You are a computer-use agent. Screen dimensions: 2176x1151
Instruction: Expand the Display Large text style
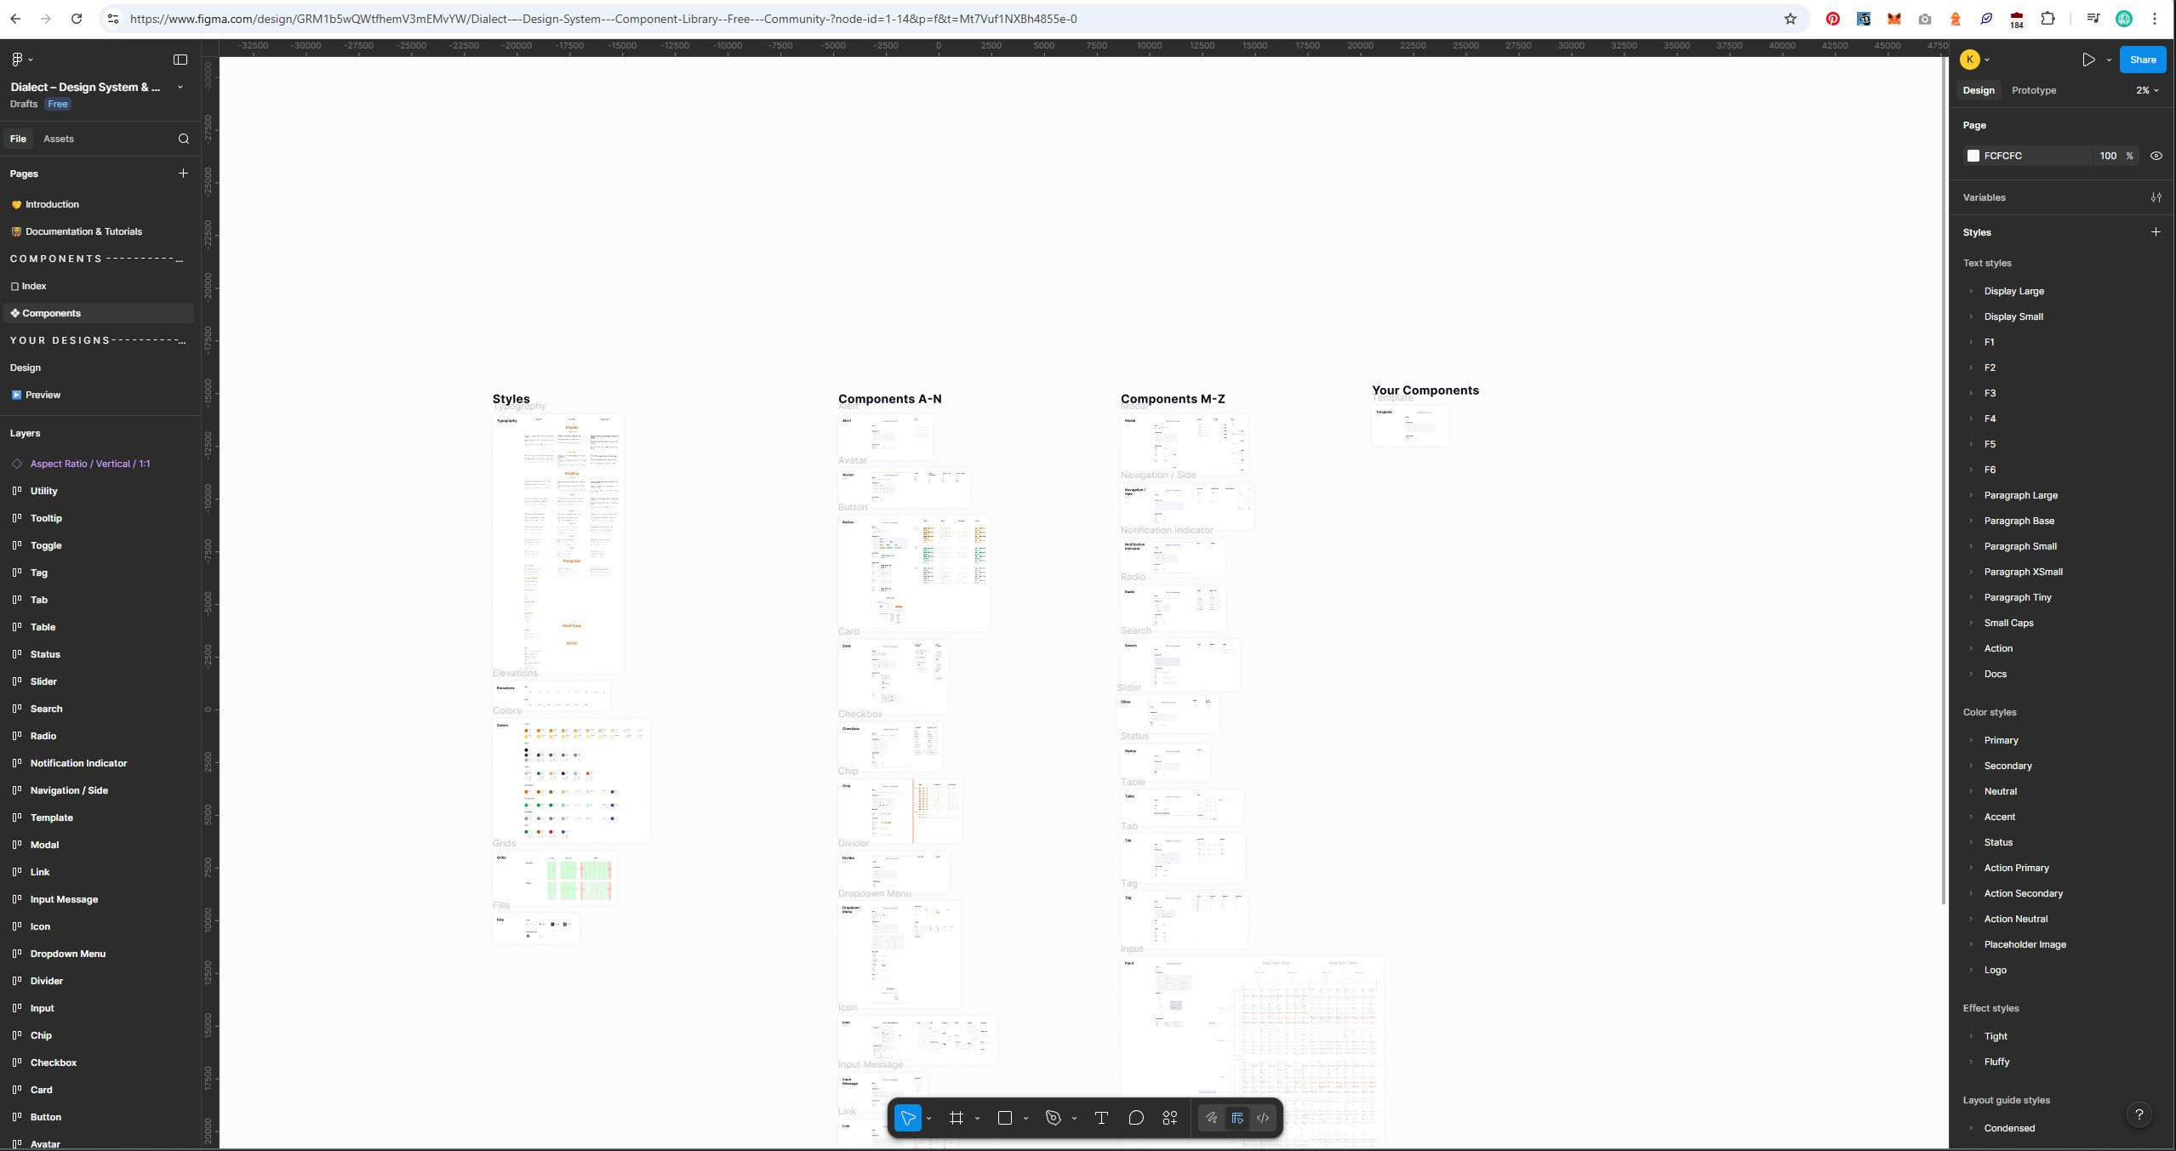pyautogui.click(x=1971, y=291)
